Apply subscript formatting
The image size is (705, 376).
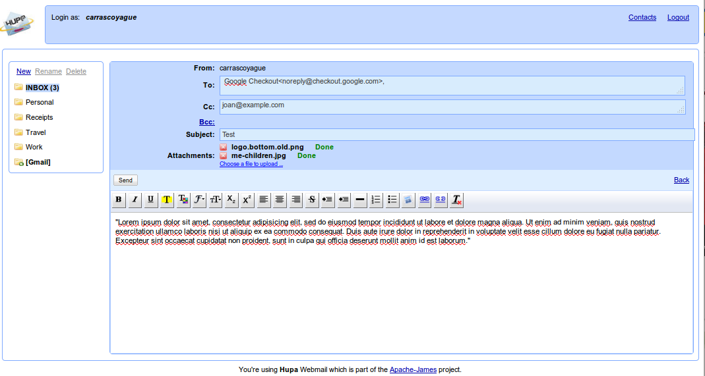(x=231, y=200)
